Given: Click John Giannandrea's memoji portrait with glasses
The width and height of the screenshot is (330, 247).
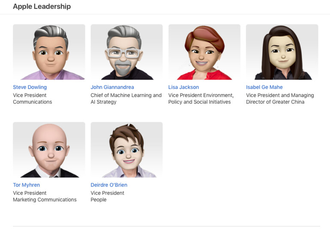Looking at the screenshot, I should click(x=127, y=52).
